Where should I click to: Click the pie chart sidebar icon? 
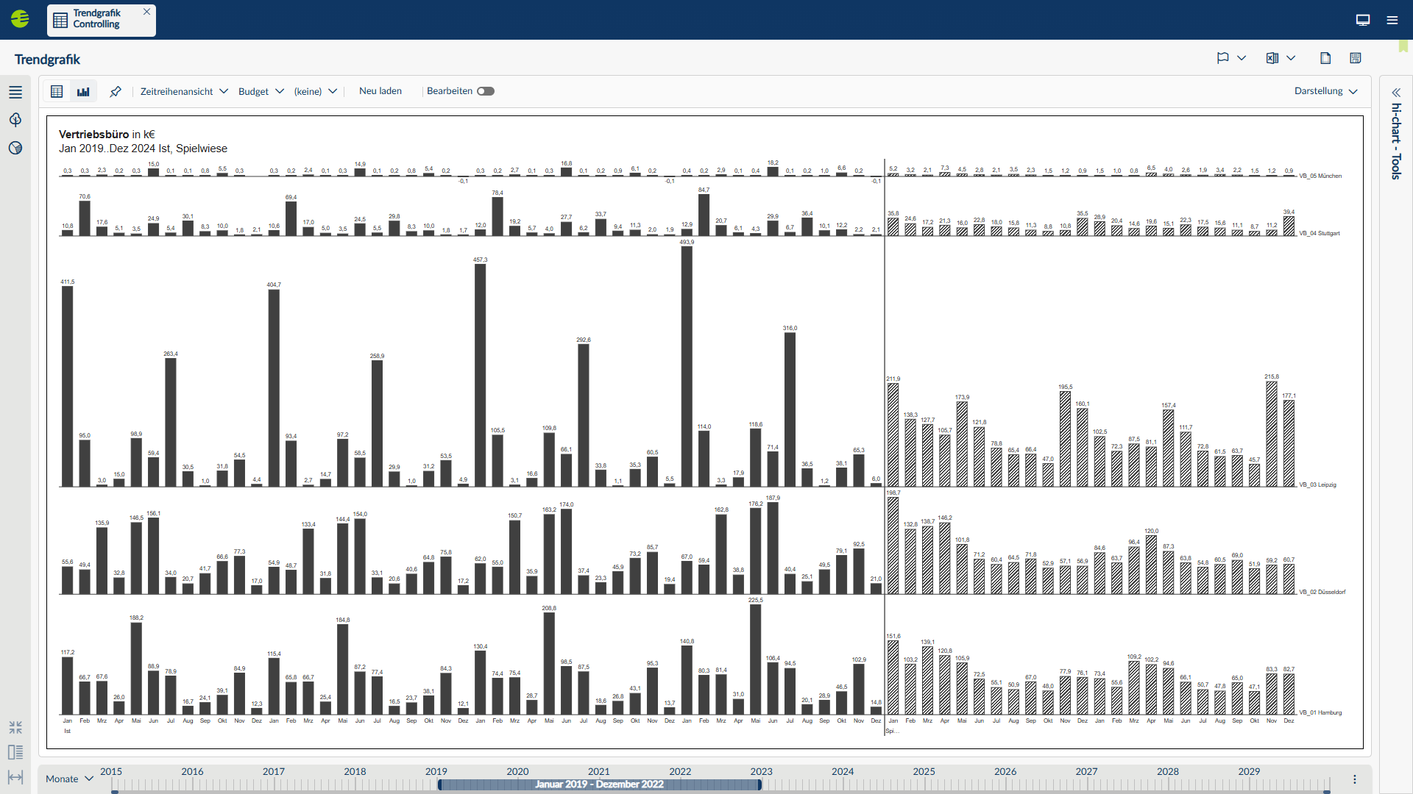tap(15, 148)
